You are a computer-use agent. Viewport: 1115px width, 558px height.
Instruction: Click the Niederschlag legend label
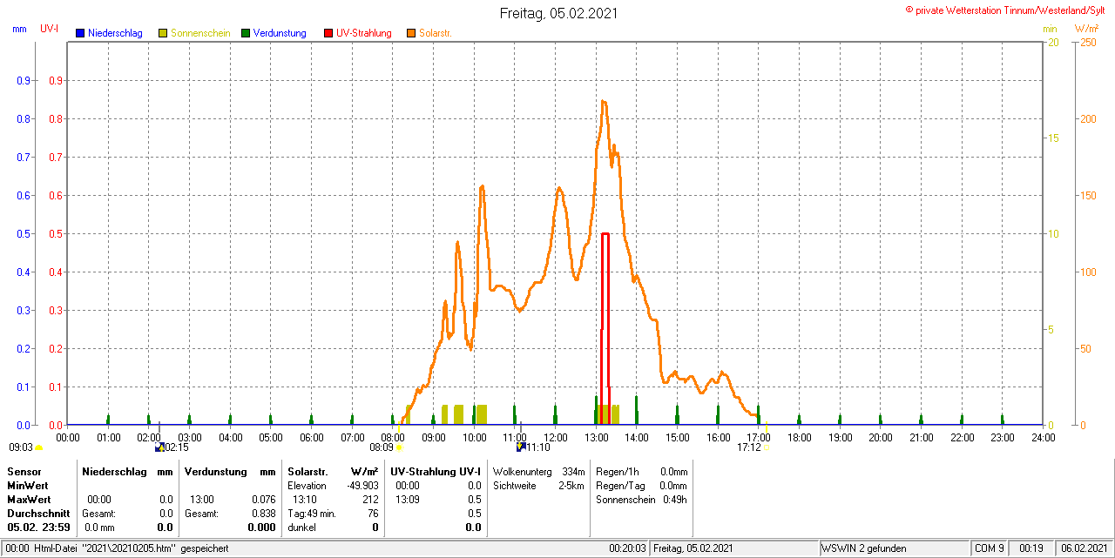click(x=116, y=33)
